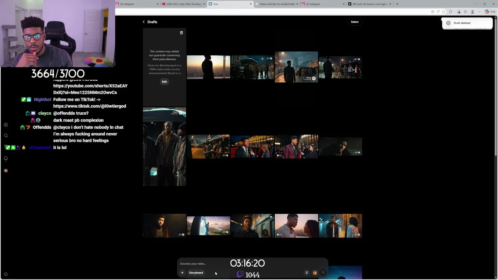This screenshot has width=498, height=280.
Task: Click the guardrails violation message text
Action: click(164, 55)
